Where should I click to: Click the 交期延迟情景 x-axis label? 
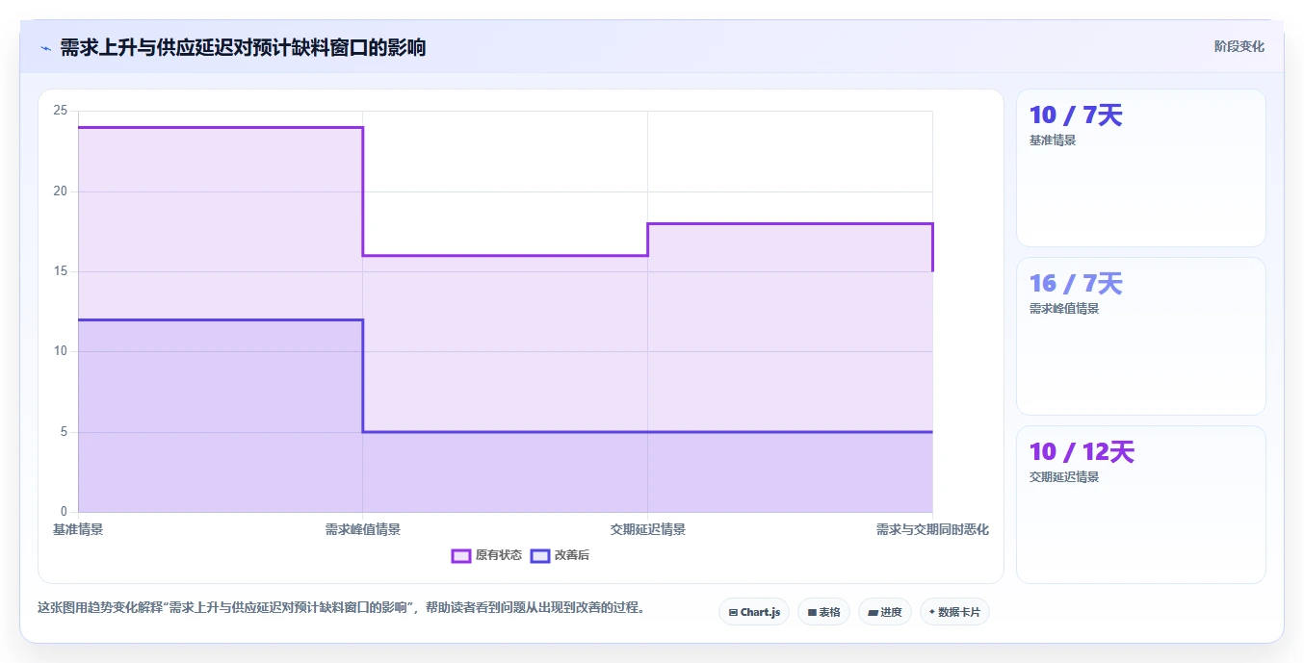tap(648, 529)
